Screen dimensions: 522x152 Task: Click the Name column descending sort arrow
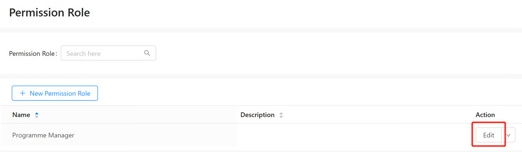(37, 117)
